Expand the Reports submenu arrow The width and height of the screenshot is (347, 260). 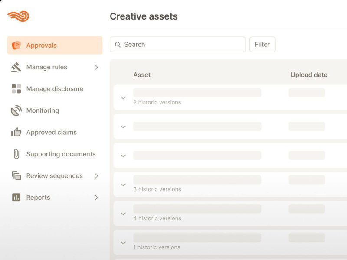[96, 198]
